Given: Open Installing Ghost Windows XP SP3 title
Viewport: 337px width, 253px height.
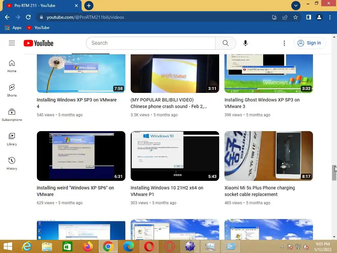Looking at the screenshot, I should click(262, 103).
